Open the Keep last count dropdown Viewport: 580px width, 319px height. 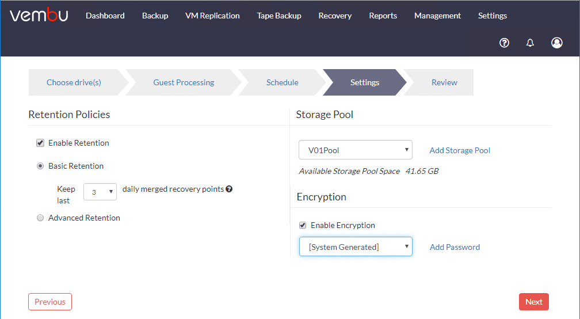[x=100, y=192]
